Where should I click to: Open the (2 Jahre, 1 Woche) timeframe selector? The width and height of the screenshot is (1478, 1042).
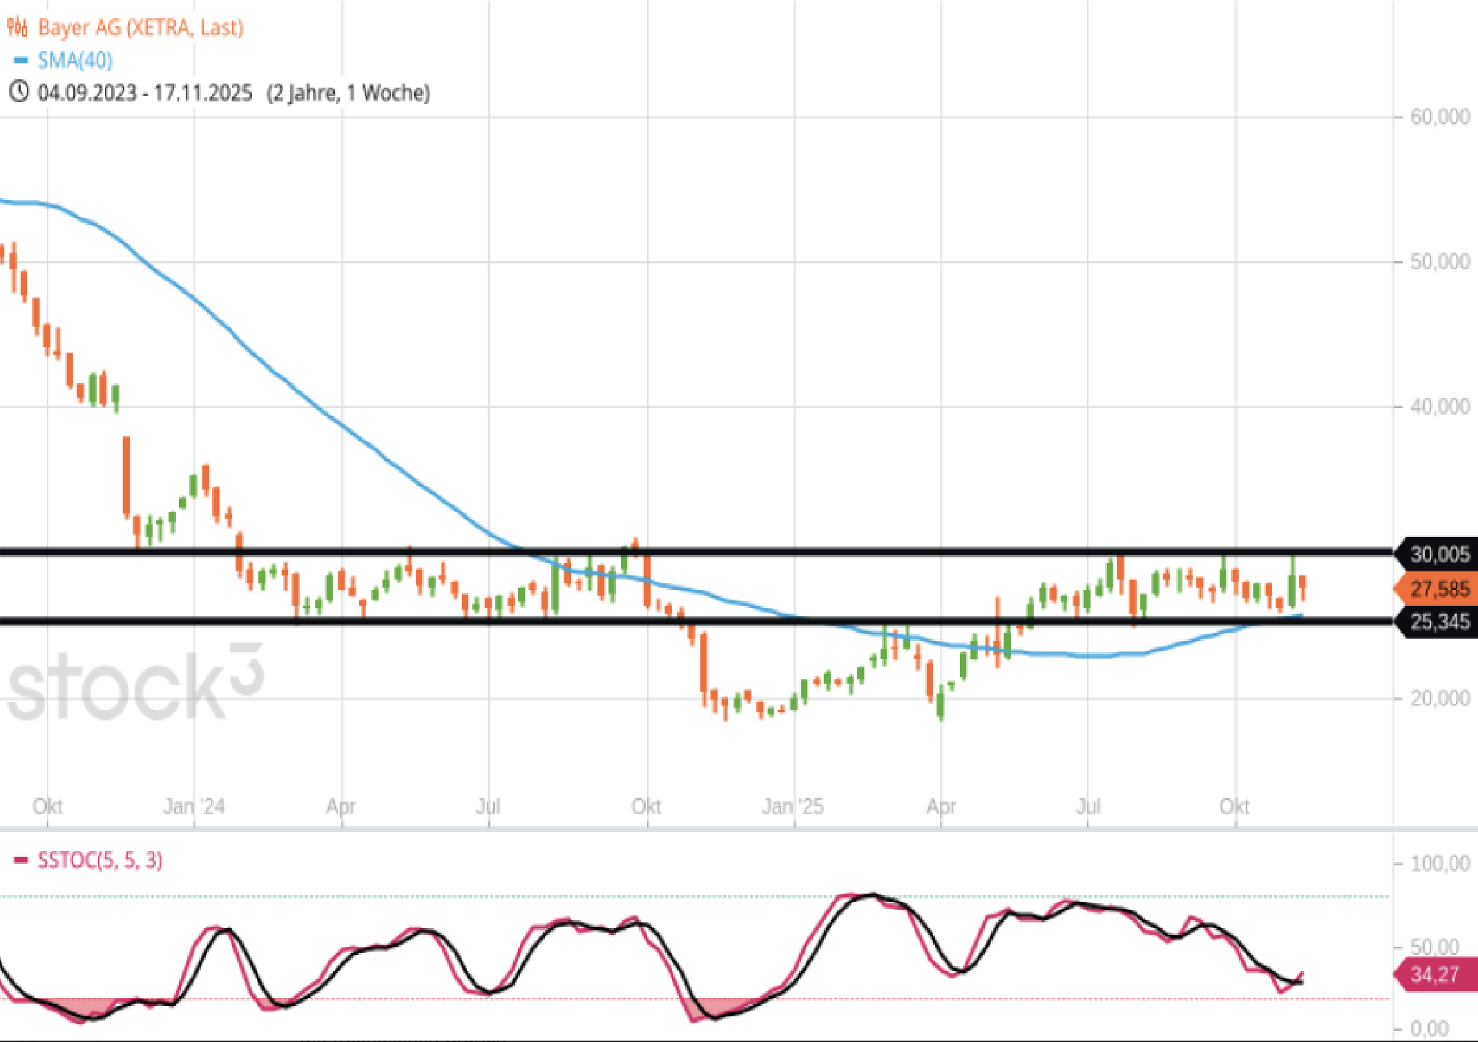click(x=349, y=92)
